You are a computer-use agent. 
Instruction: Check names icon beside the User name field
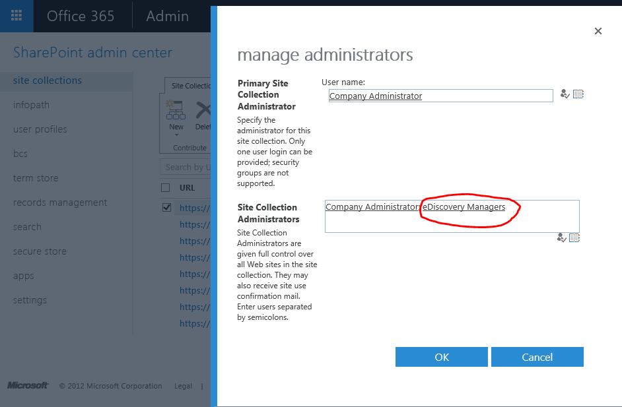[565, 94]
